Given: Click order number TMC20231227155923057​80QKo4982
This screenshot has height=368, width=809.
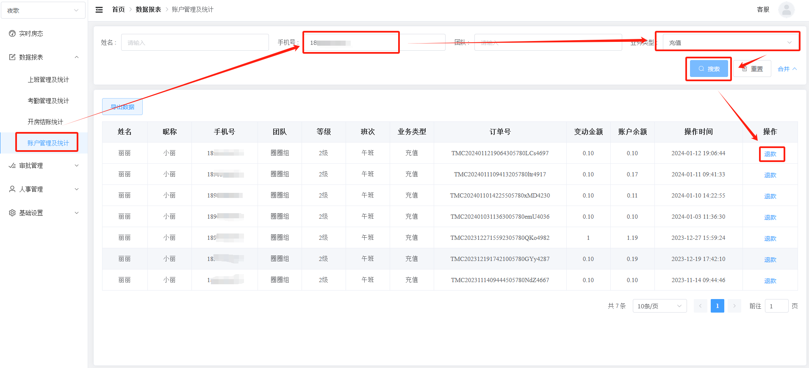Looking at the screenshot, I should click(x=500, y=238).
